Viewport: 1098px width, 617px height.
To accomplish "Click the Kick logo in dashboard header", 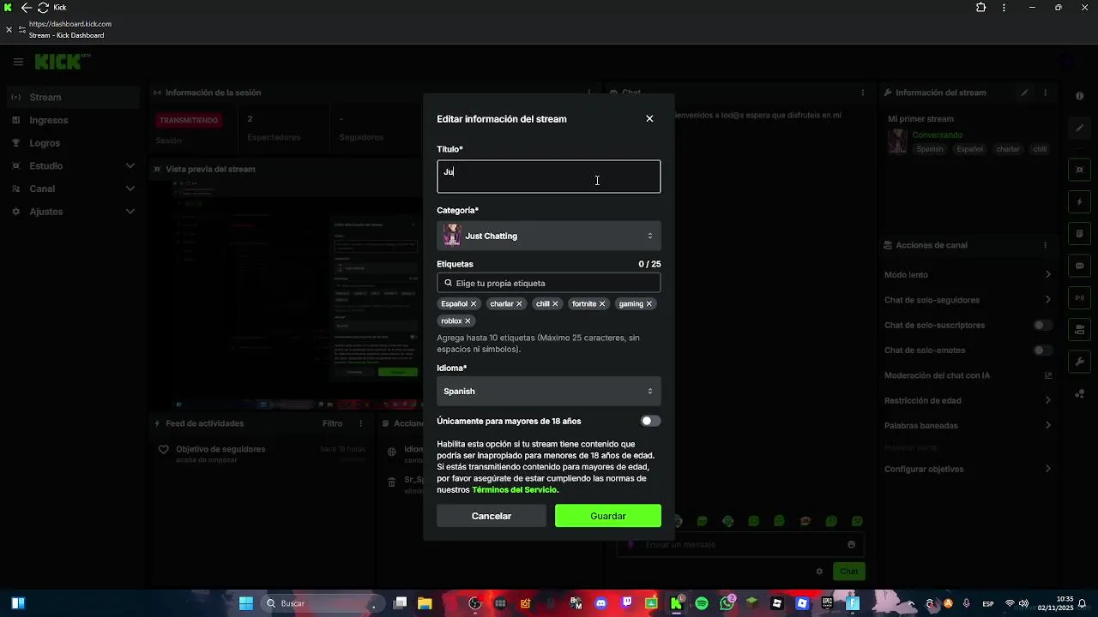I will (60, 62).
